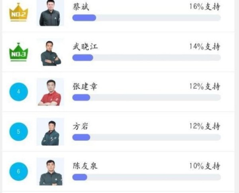Select the name 武晓江
The image size is (239, 193).
point(85,47)
